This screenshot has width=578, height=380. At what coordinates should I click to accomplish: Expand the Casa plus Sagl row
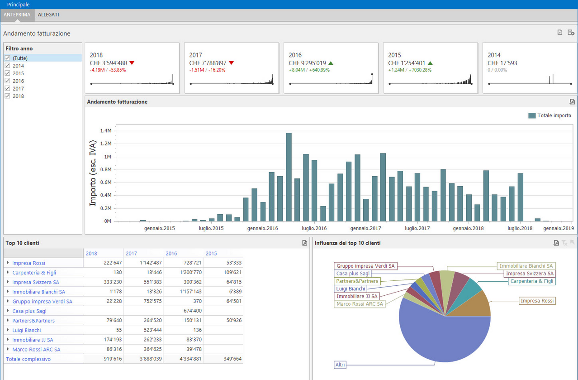tap(8, 311)
